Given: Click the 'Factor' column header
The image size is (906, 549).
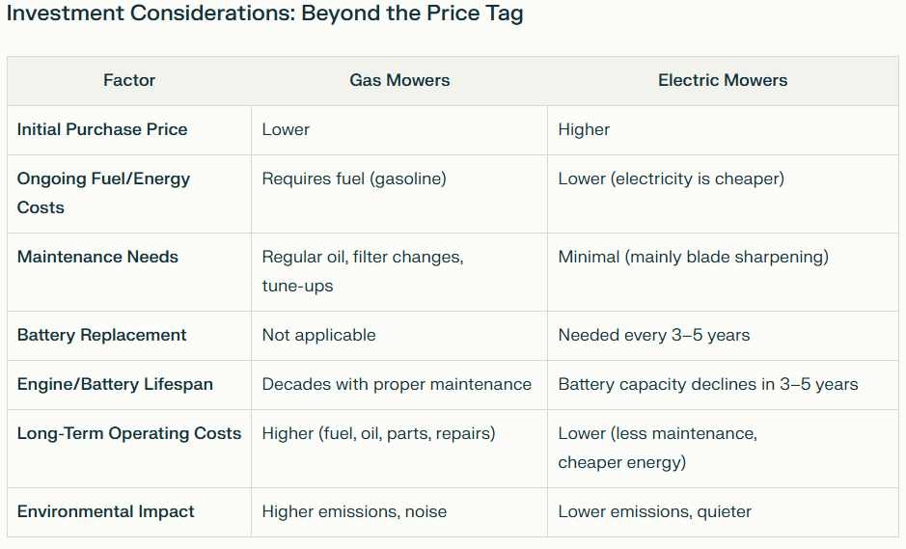Looking at the screenshot, I should pyautogui.click(x=129, y=81).
